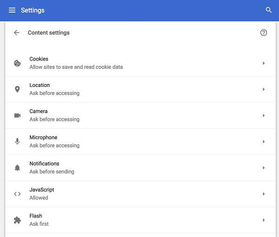Expand Camera settings with its arrow

click(264, 115)
